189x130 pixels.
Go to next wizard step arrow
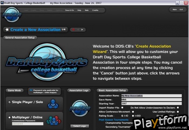click(82, 30)
